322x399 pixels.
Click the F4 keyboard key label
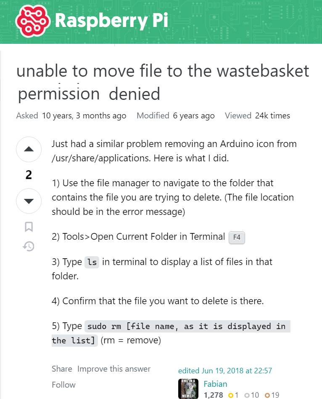point(237,237)
